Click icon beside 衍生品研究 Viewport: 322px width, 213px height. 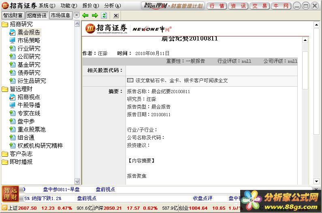pyautogui.click(x=12, y=81)
